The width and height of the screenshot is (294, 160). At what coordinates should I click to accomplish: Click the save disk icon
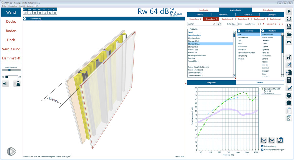(x=289, y=26)
